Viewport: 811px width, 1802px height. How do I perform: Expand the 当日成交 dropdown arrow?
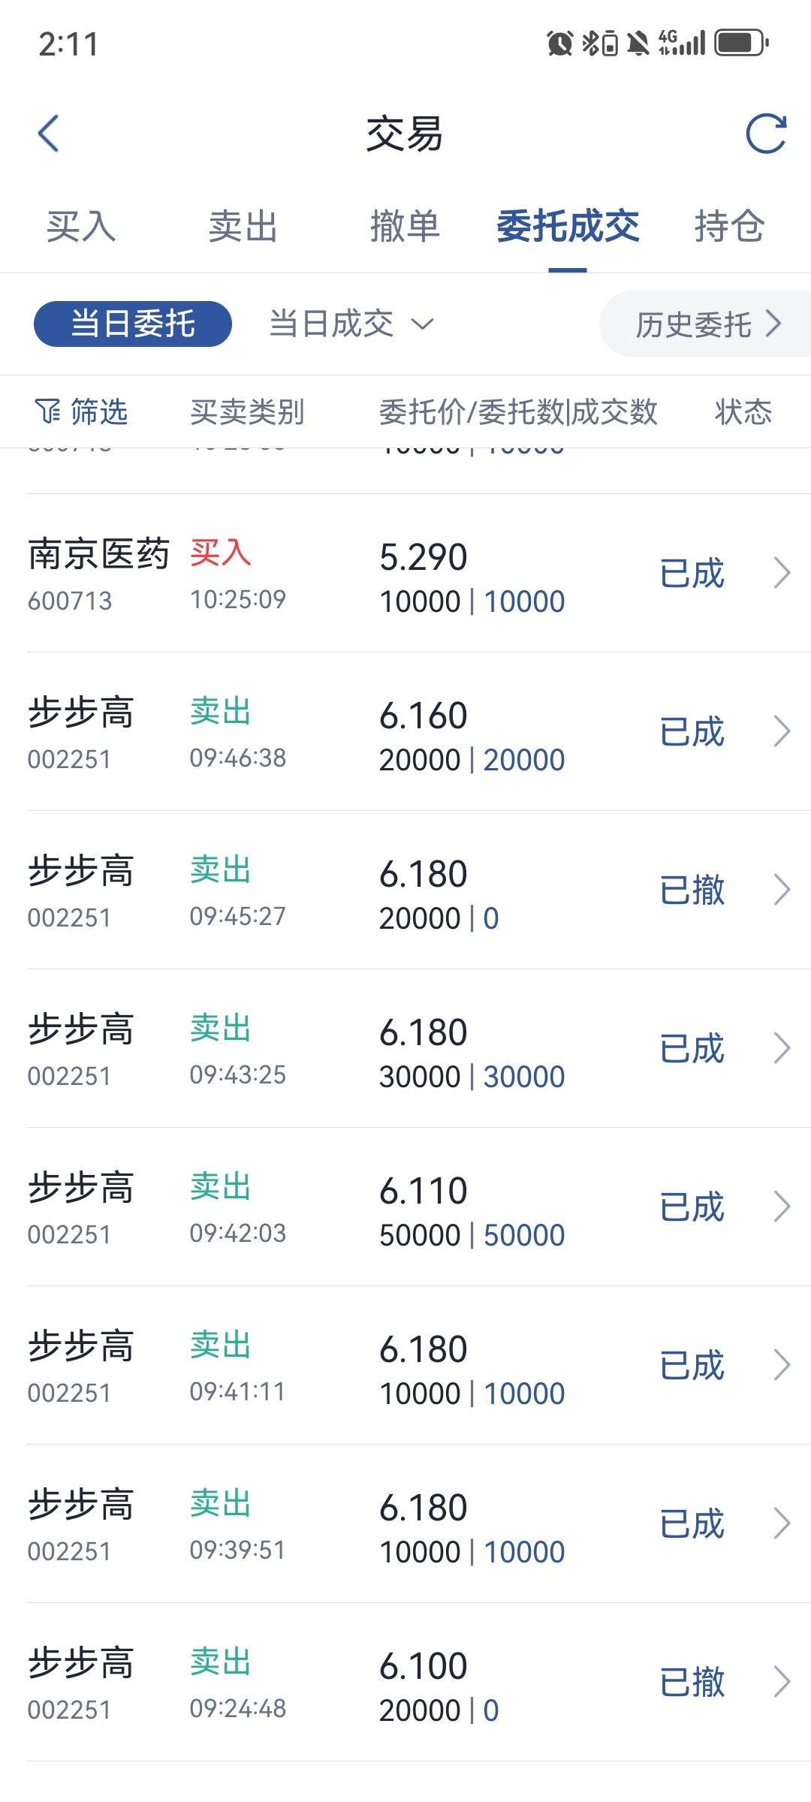pyautogui.click(x=423, y=324)
